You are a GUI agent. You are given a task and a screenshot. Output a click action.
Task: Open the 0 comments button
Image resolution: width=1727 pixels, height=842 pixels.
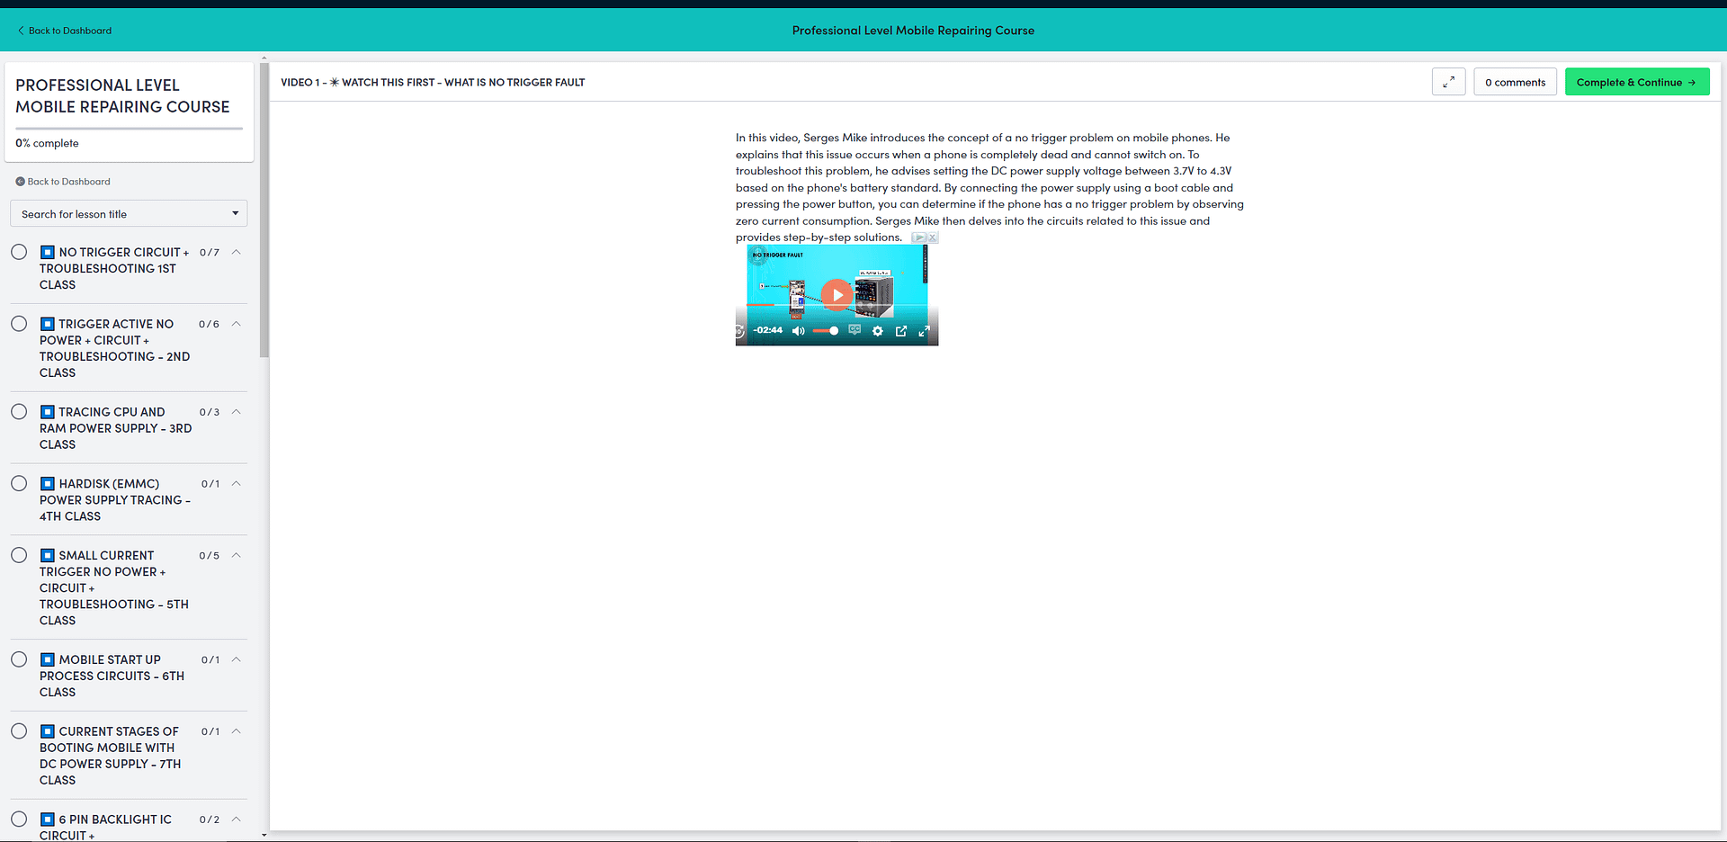[1515, 82]
